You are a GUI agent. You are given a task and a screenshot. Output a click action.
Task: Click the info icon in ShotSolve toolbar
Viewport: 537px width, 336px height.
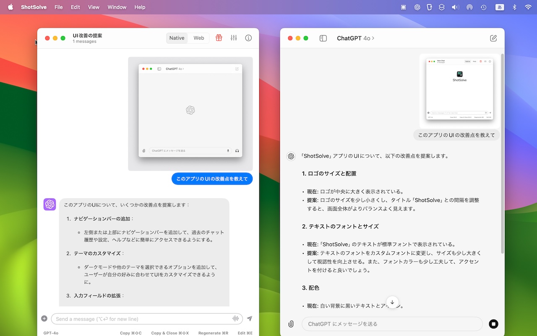(248, 38)
